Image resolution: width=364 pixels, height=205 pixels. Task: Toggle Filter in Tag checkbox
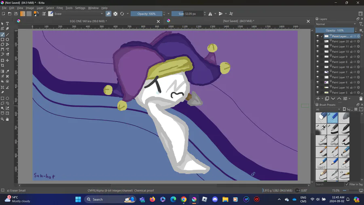(x=347, y=184)
